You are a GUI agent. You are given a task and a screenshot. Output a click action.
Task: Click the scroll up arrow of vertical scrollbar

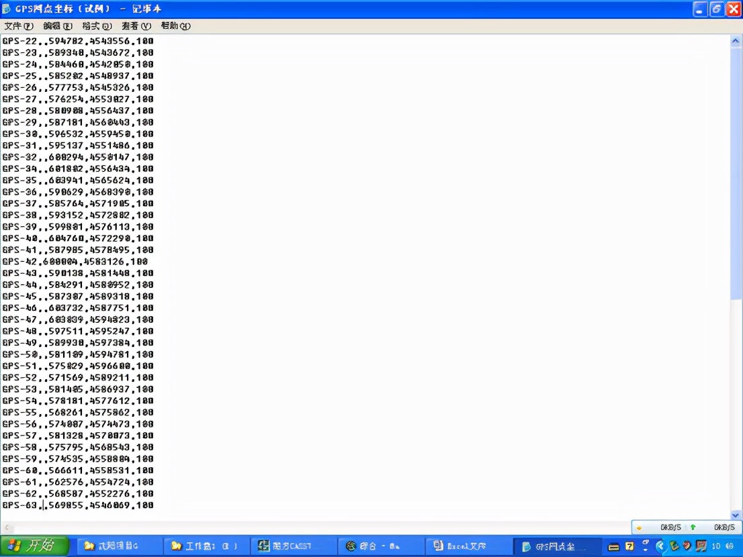736,41
